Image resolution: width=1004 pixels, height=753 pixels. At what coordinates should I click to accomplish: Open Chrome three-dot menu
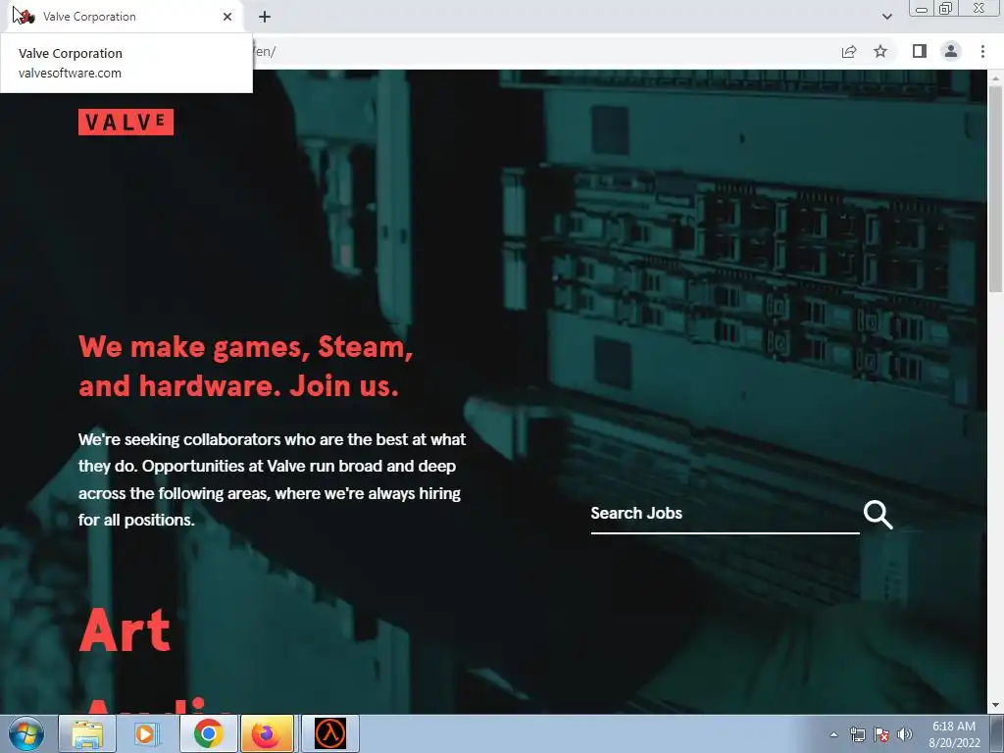(982, 51)
